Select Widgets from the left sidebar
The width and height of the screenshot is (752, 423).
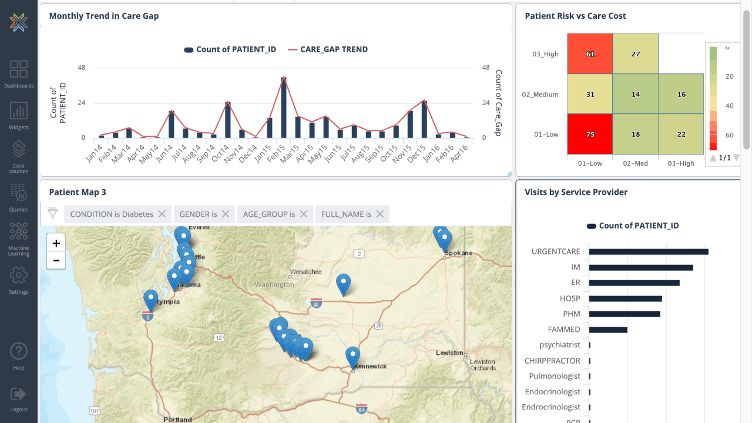pos(19,115)
